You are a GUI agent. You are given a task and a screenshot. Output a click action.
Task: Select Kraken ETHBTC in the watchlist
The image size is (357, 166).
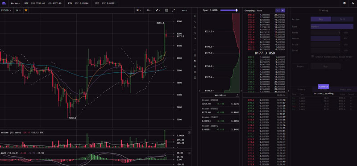coord(220,119)
